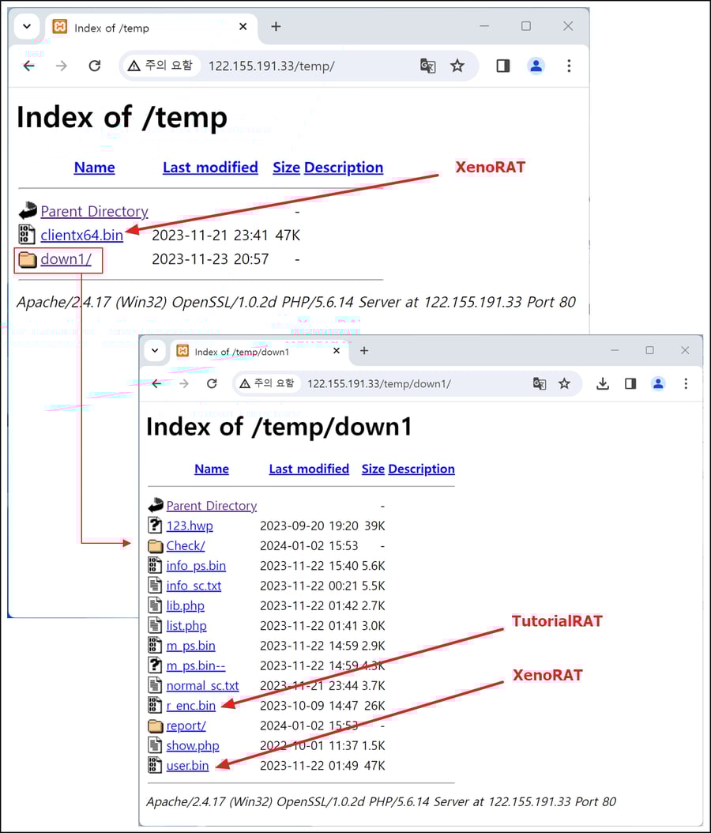
Task: Switch to the Index of /temp/down1 tab
Action: click(245, 352)
